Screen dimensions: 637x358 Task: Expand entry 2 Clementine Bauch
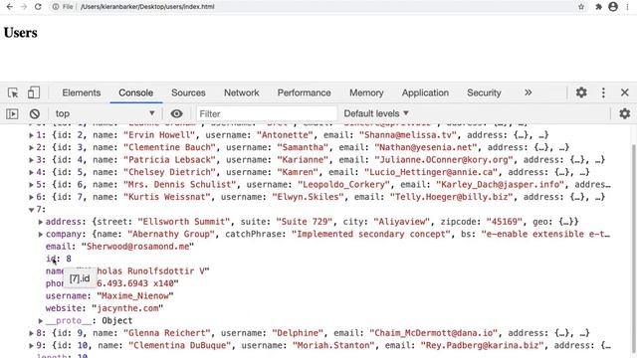point(31,147)
